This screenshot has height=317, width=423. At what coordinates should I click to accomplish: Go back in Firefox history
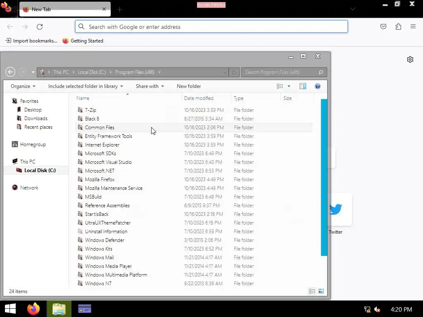[10, 27]
